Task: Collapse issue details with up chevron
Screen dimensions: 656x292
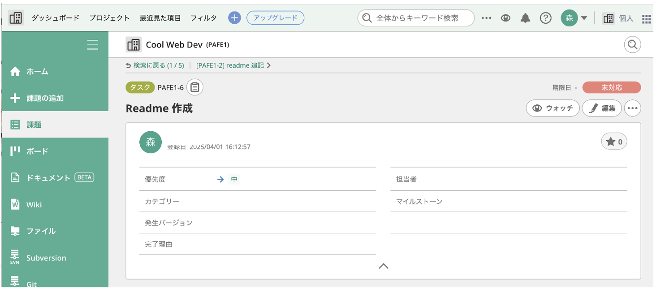Action: pos(383,266)
